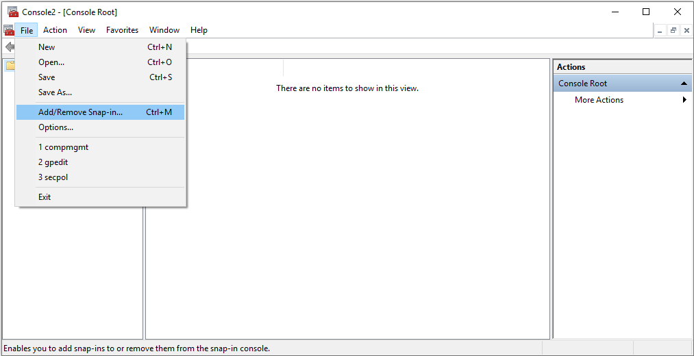Restore the inner Console Root child window
Image resolution: width=694 pixels, height=356 pixels.
[673, 31]
